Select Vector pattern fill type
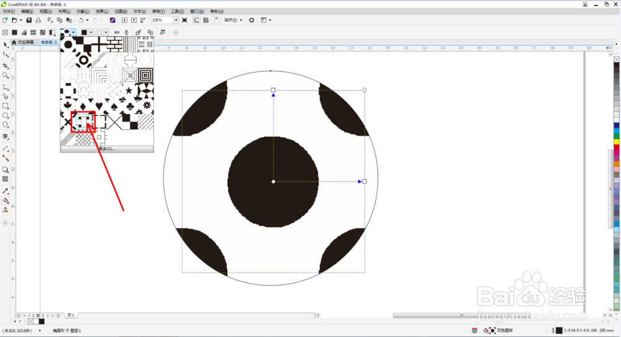 [34, 32]
